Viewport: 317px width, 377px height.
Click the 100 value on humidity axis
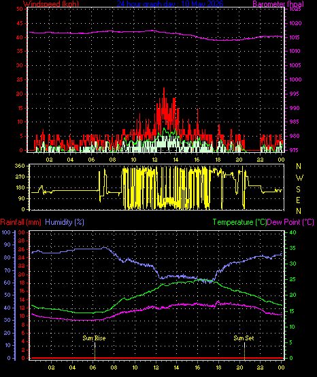point(6,232)
